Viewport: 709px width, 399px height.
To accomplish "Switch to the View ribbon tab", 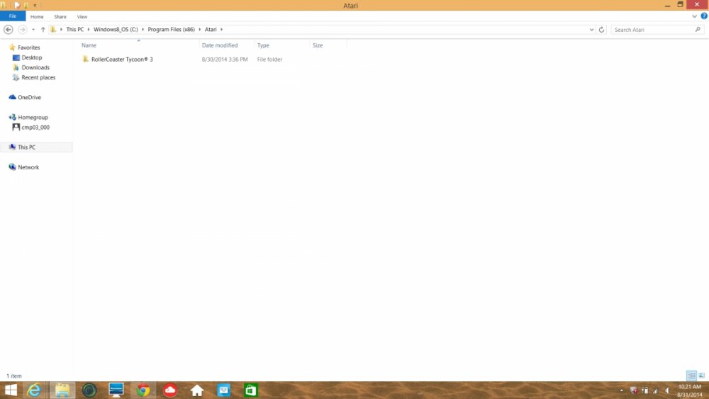I will (x=82, y=16).
